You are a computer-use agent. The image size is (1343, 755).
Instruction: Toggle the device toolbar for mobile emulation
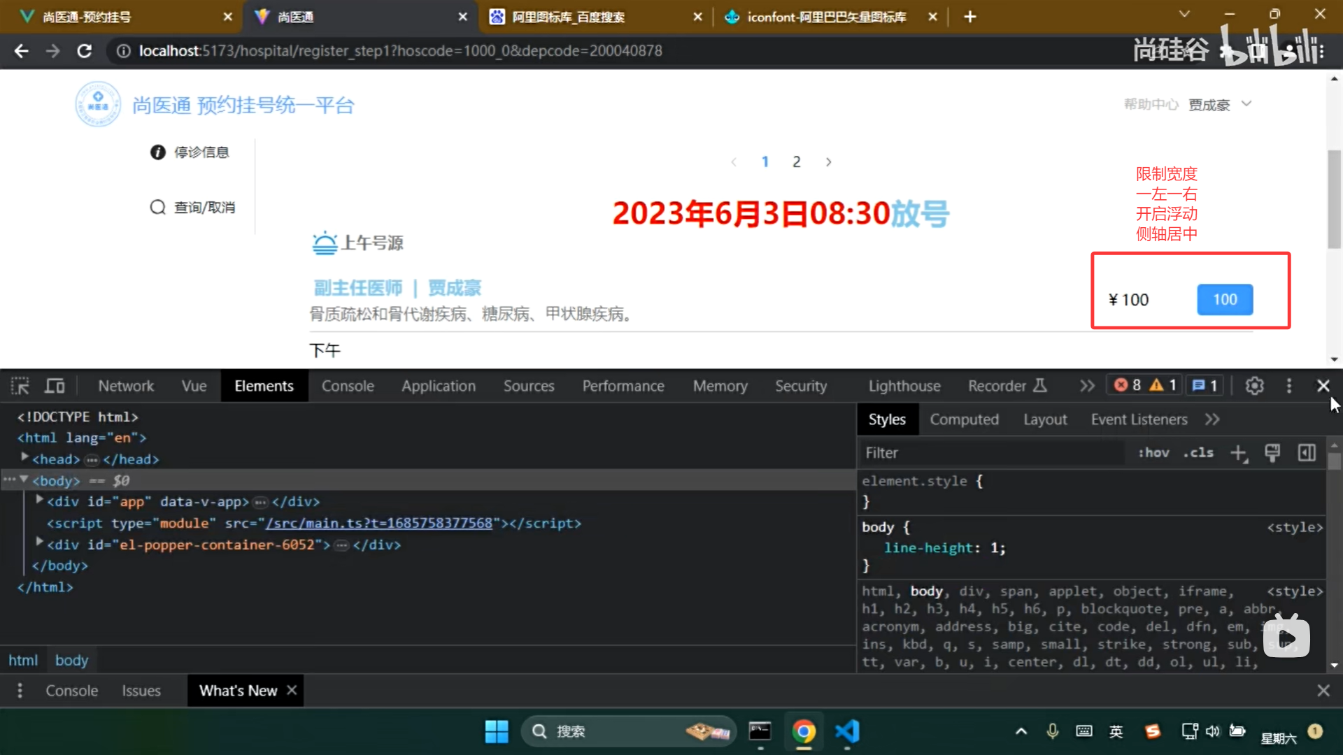pyautogui.click(x=54, y=385)
